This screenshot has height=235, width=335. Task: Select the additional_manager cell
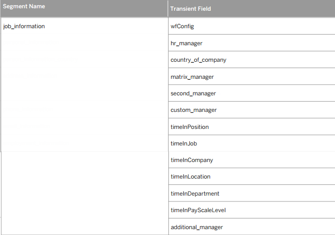coord(252,227)
